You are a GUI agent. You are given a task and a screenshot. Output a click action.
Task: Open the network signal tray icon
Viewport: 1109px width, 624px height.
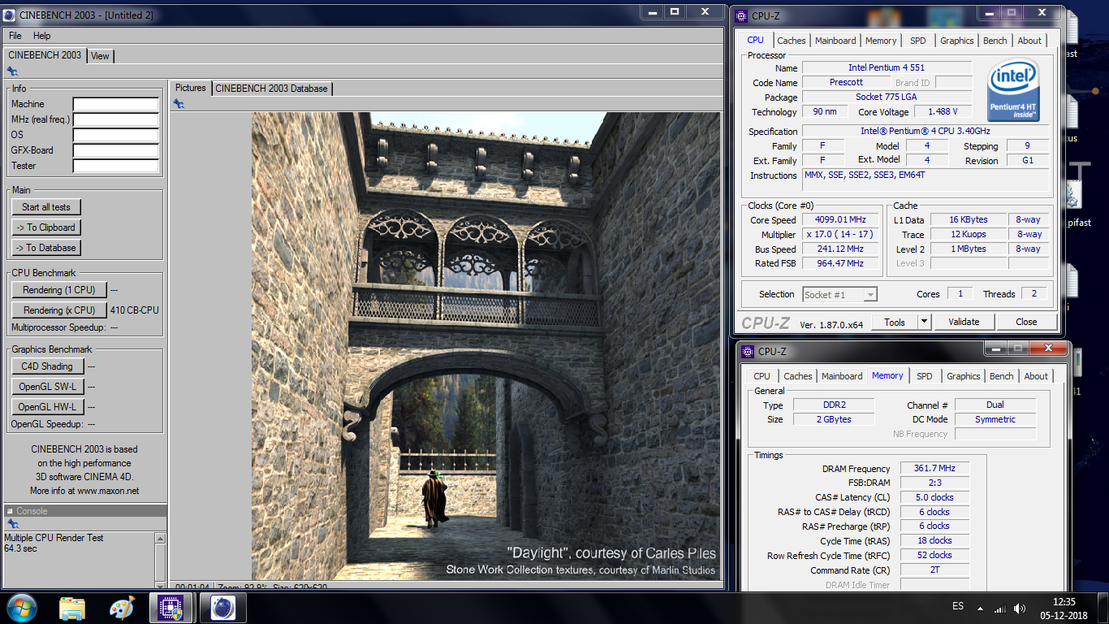tap(999, 608)
